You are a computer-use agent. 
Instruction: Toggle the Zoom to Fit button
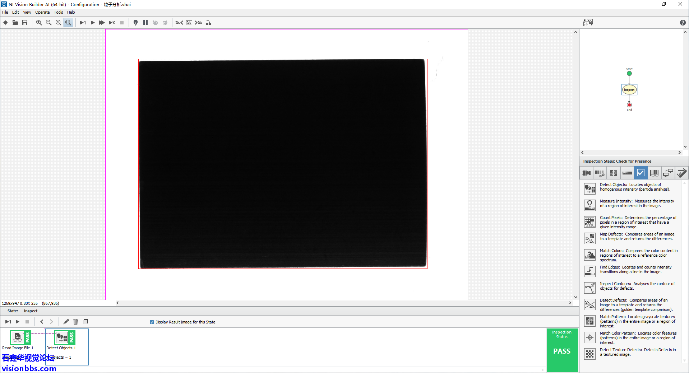(68, 23)
